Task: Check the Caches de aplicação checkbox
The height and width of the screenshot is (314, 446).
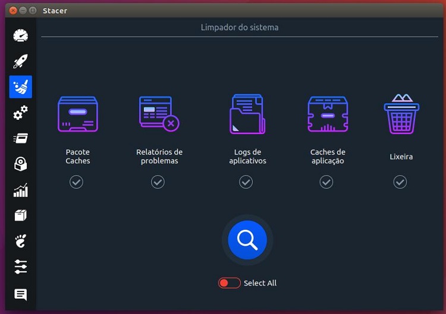Action: 326,182
